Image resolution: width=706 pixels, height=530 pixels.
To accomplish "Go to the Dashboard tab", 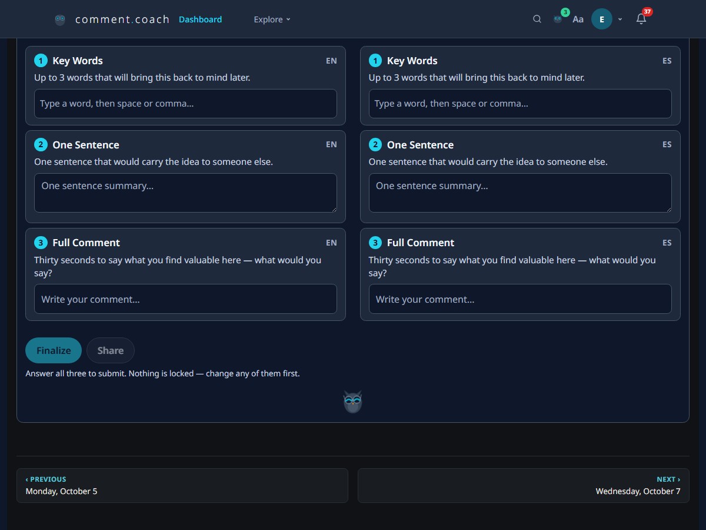I will click(201, 19).
